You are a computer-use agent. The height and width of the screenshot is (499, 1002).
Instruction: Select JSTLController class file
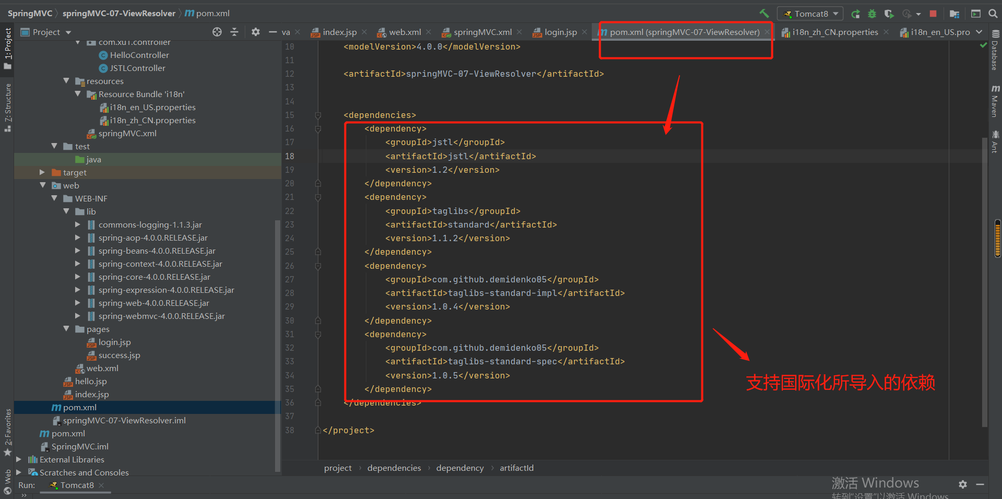(x=137, y=68)
